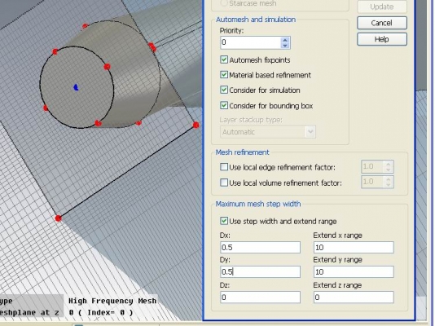The image size is (435, 326).
Task: Enable Use local edge refinement factor
Action: tap(224, 167)
